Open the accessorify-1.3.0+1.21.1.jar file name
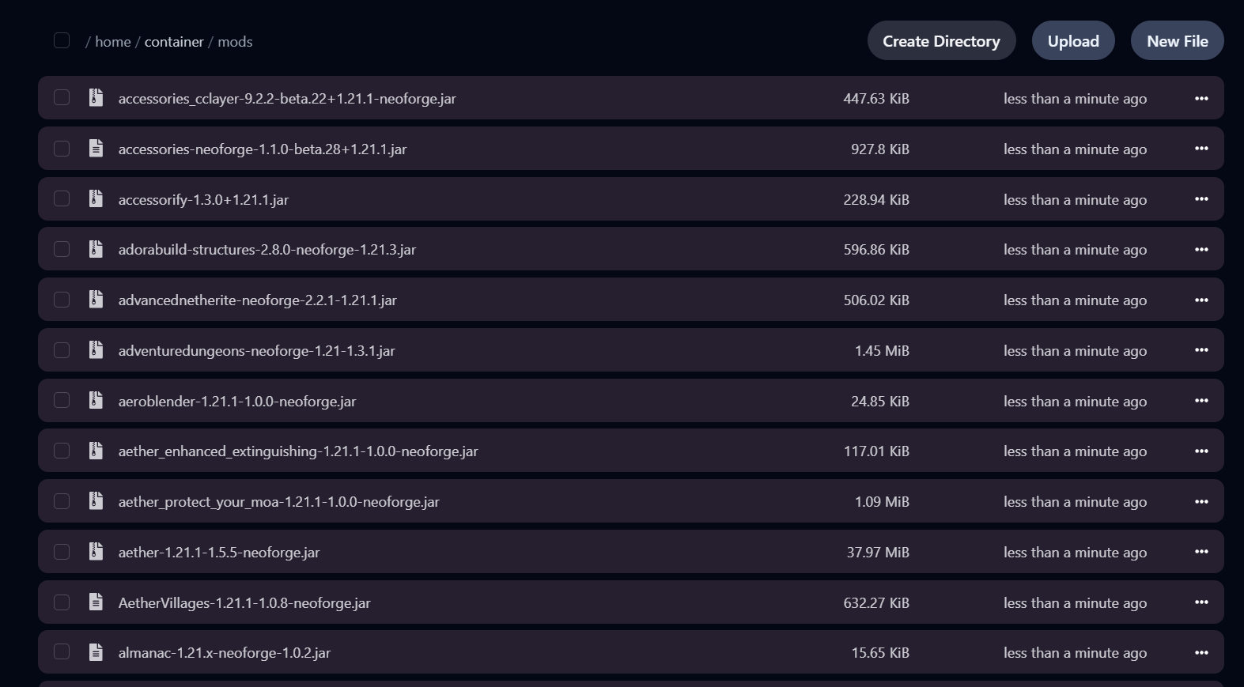The height and width of the screenshot is (687, 1244). pos(203,200)
